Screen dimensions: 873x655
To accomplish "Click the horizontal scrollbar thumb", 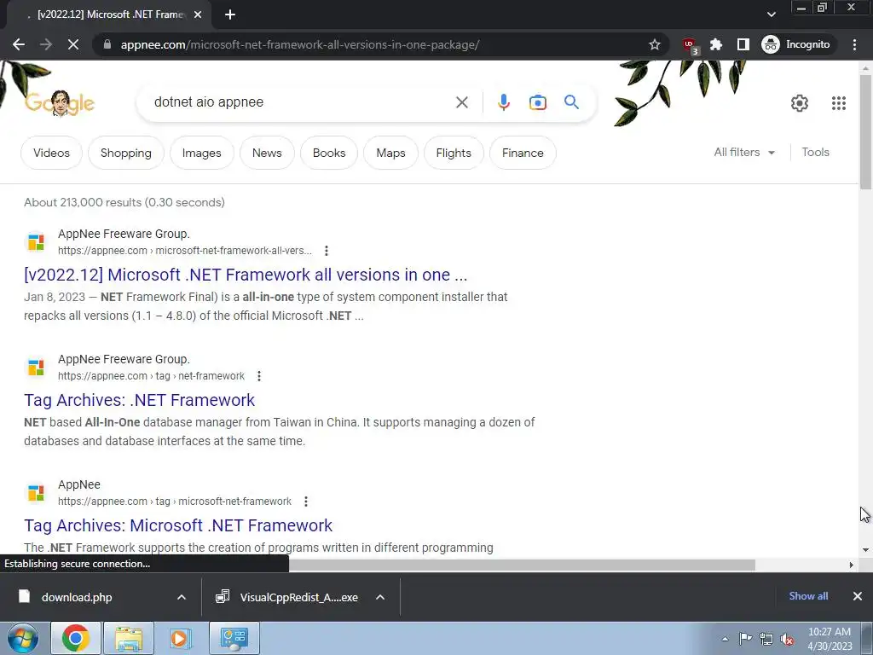I will point(522,565).
